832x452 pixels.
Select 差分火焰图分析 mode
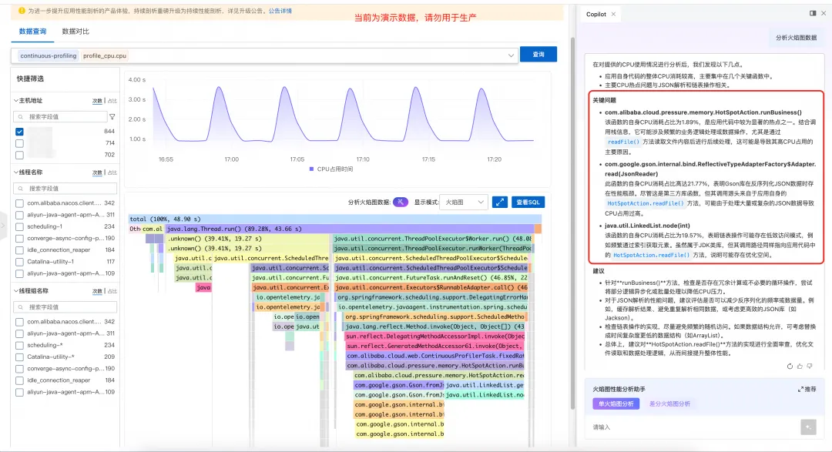[x=669, y=403]
